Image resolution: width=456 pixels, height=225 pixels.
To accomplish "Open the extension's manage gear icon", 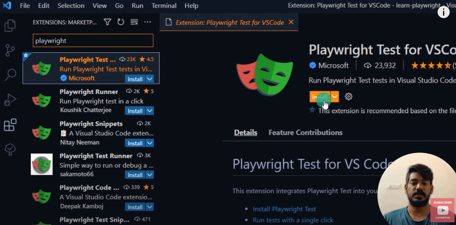I will [348, 97].
